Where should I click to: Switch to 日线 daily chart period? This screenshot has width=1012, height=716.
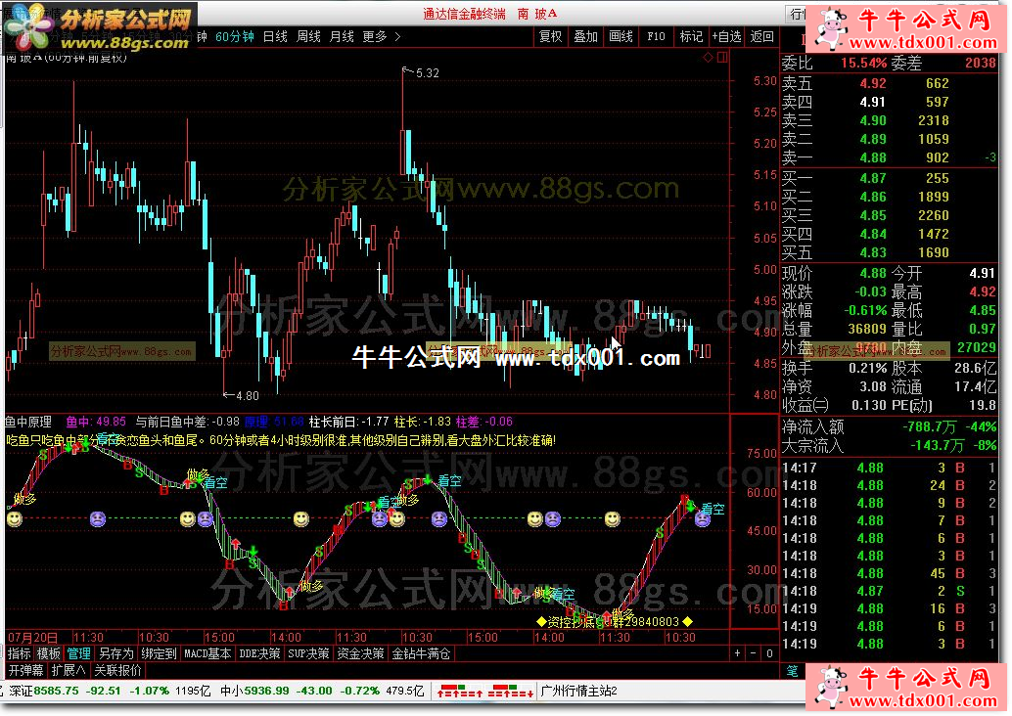(x=275, y=37)
